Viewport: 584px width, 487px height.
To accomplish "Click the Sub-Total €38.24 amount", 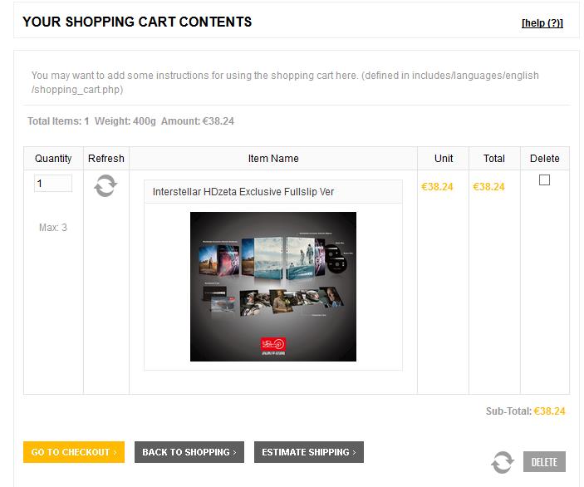I will (x=549, y=411).
